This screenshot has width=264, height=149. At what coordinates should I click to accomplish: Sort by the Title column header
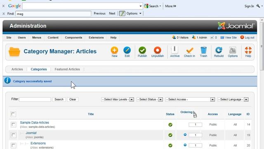coord(91,114)
